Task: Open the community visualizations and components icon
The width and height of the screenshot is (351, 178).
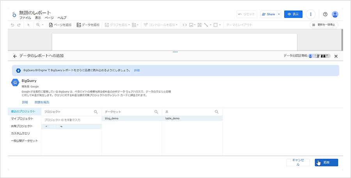Action: 134,25
